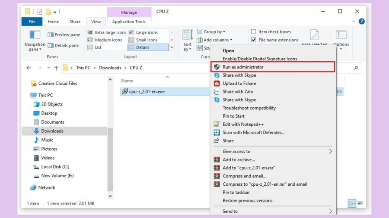Click the Microsoft Defender shield icon
The width and height of the screenshot is (389, 218).
click(217, 133)
